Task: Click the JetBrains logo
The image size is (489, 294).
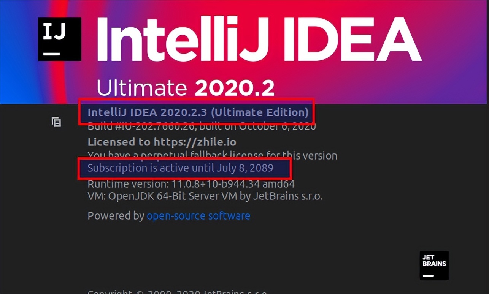Action: 434,266
